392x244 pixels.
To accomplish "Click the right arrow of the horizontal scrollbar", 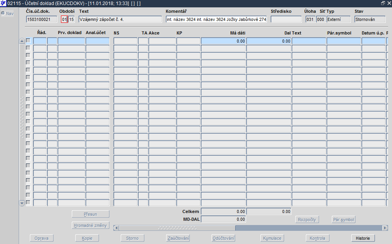I will click(x=385, y=228).
